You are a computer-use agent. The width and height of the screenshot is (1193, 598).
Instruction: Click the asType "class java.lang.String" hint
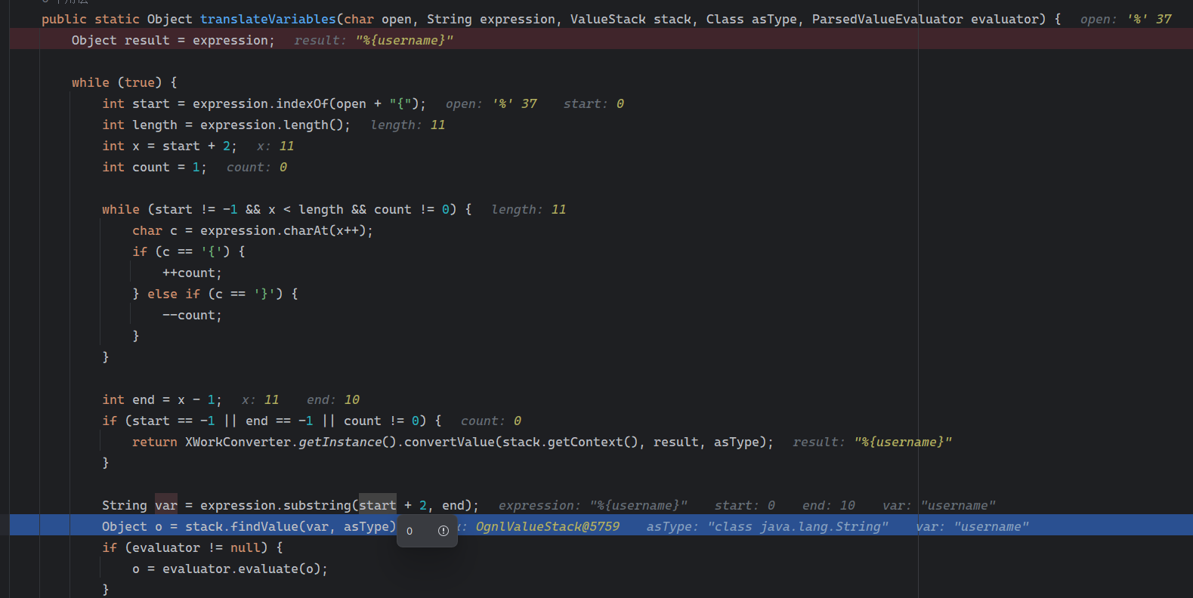[768, 526]
